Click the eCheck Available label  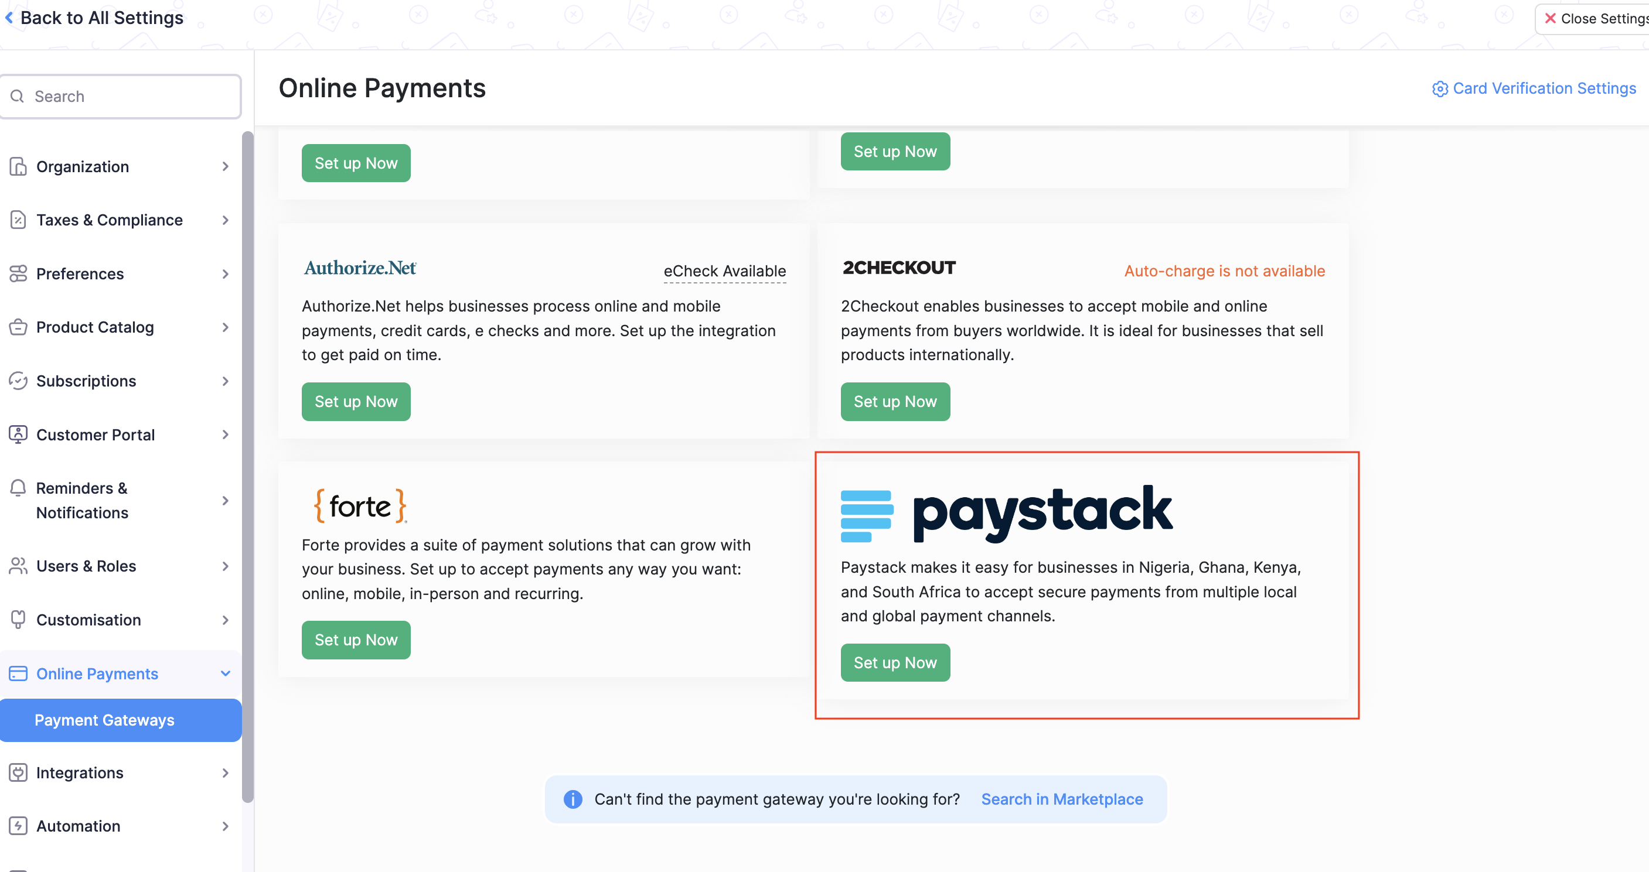pos(725,271)
